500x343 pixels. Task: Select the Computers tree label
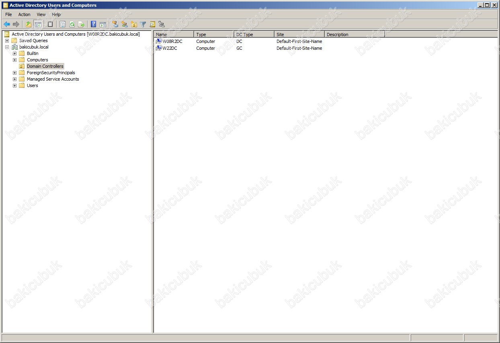[x=37, y=60]
